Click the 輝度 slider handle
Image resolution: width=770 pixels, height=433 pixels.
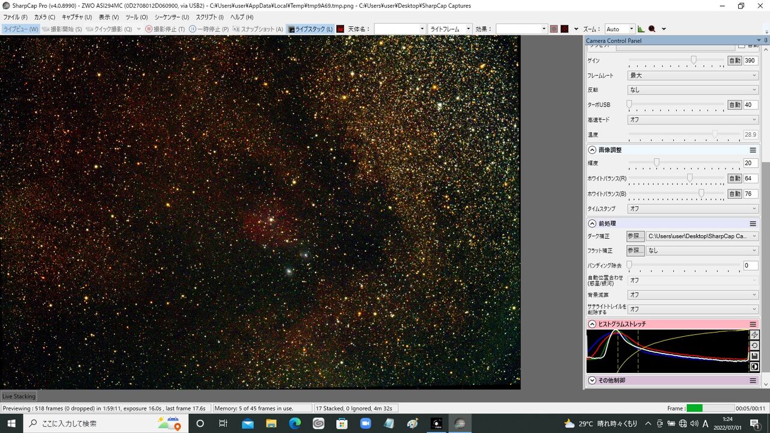(657, 162)
